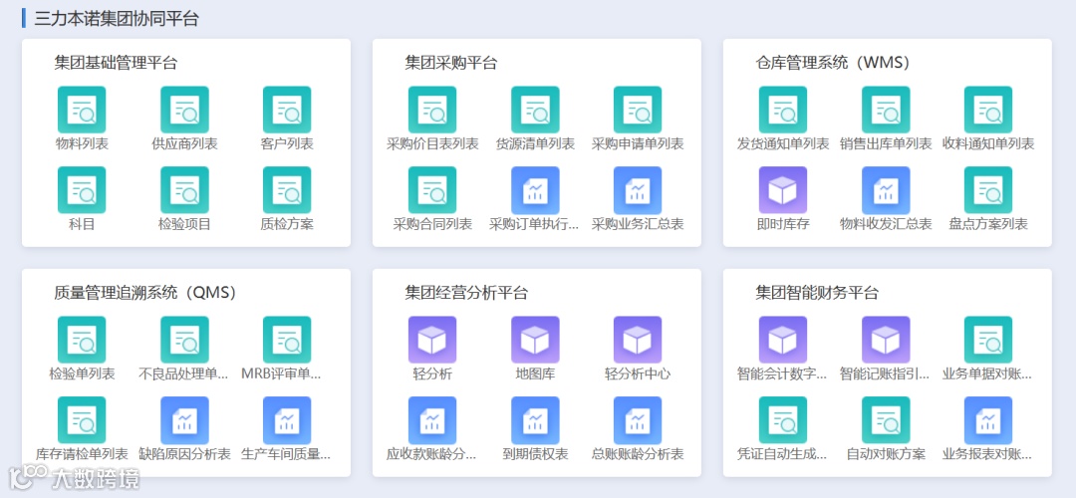1076x498 pixels.
Task: Open the 自动对账方案 list icon
Action: coord(886,419)
